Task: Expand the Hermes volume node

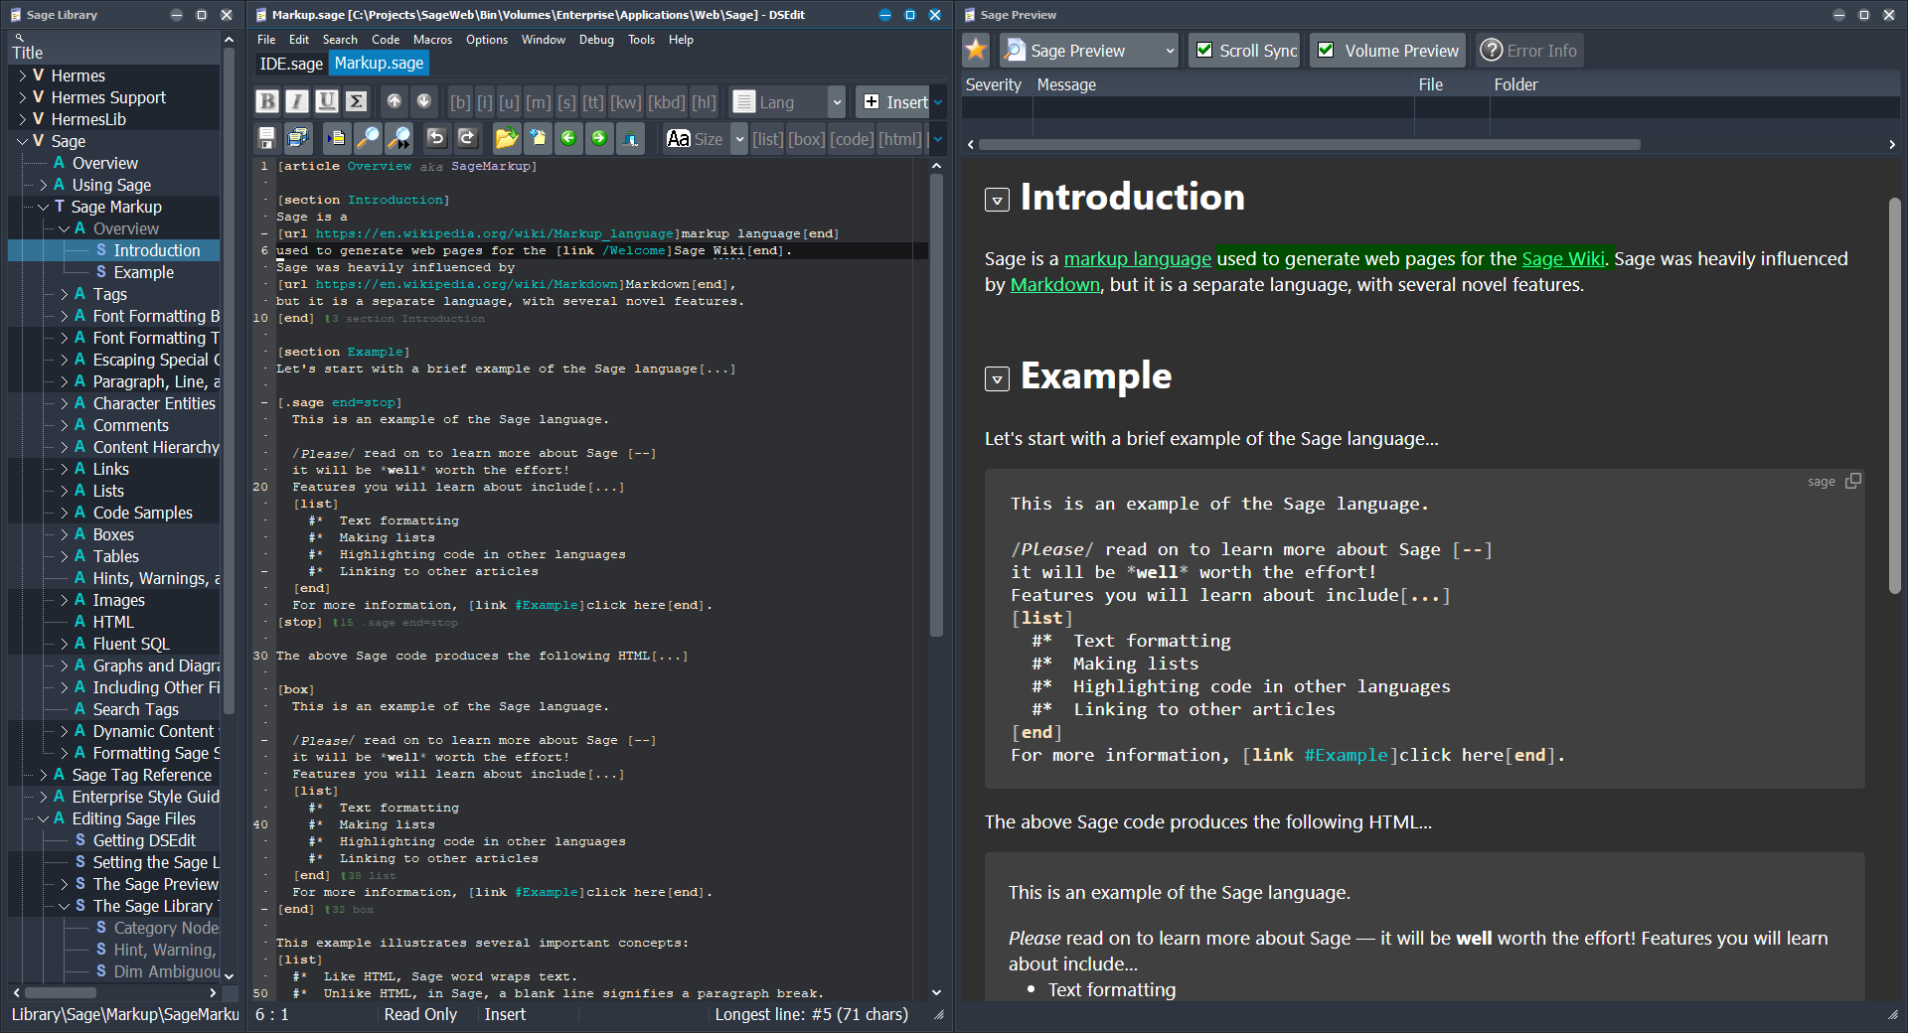Action: point(22,75)
